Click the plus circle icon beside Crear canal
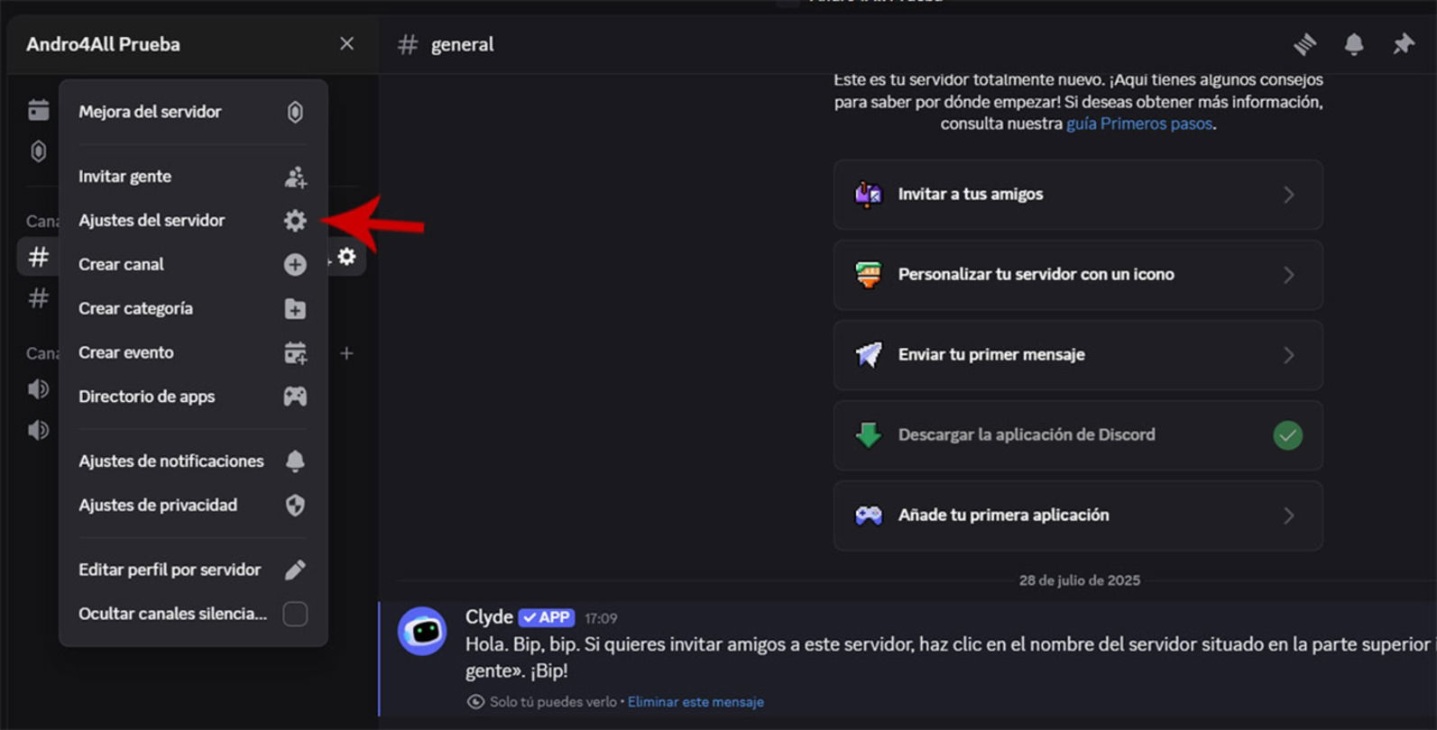1437x730 pixels. [x=295, y=264]
